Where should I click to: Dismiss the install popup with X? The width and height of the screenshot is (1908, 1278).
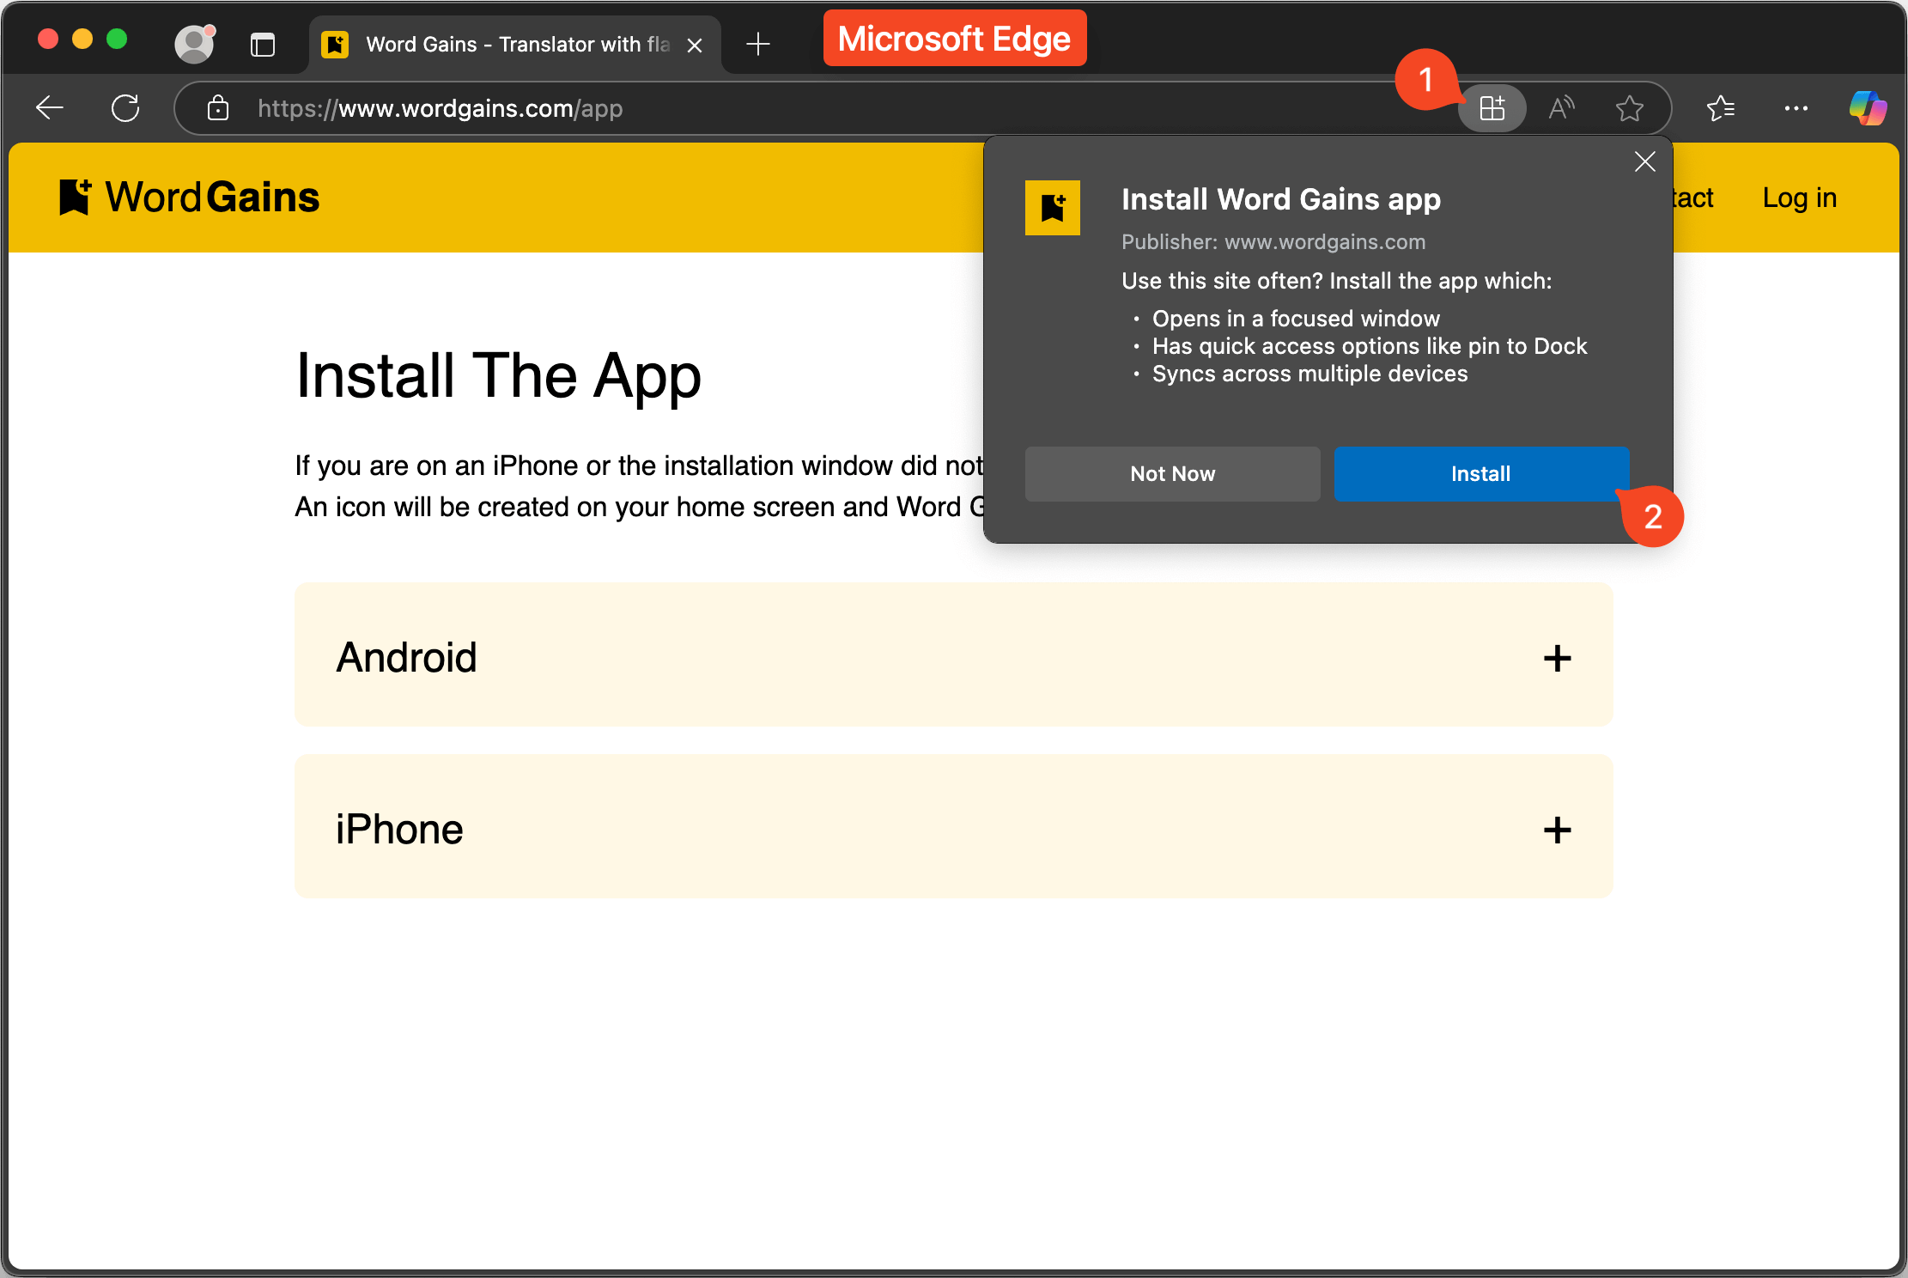[x=1644, y=161]
